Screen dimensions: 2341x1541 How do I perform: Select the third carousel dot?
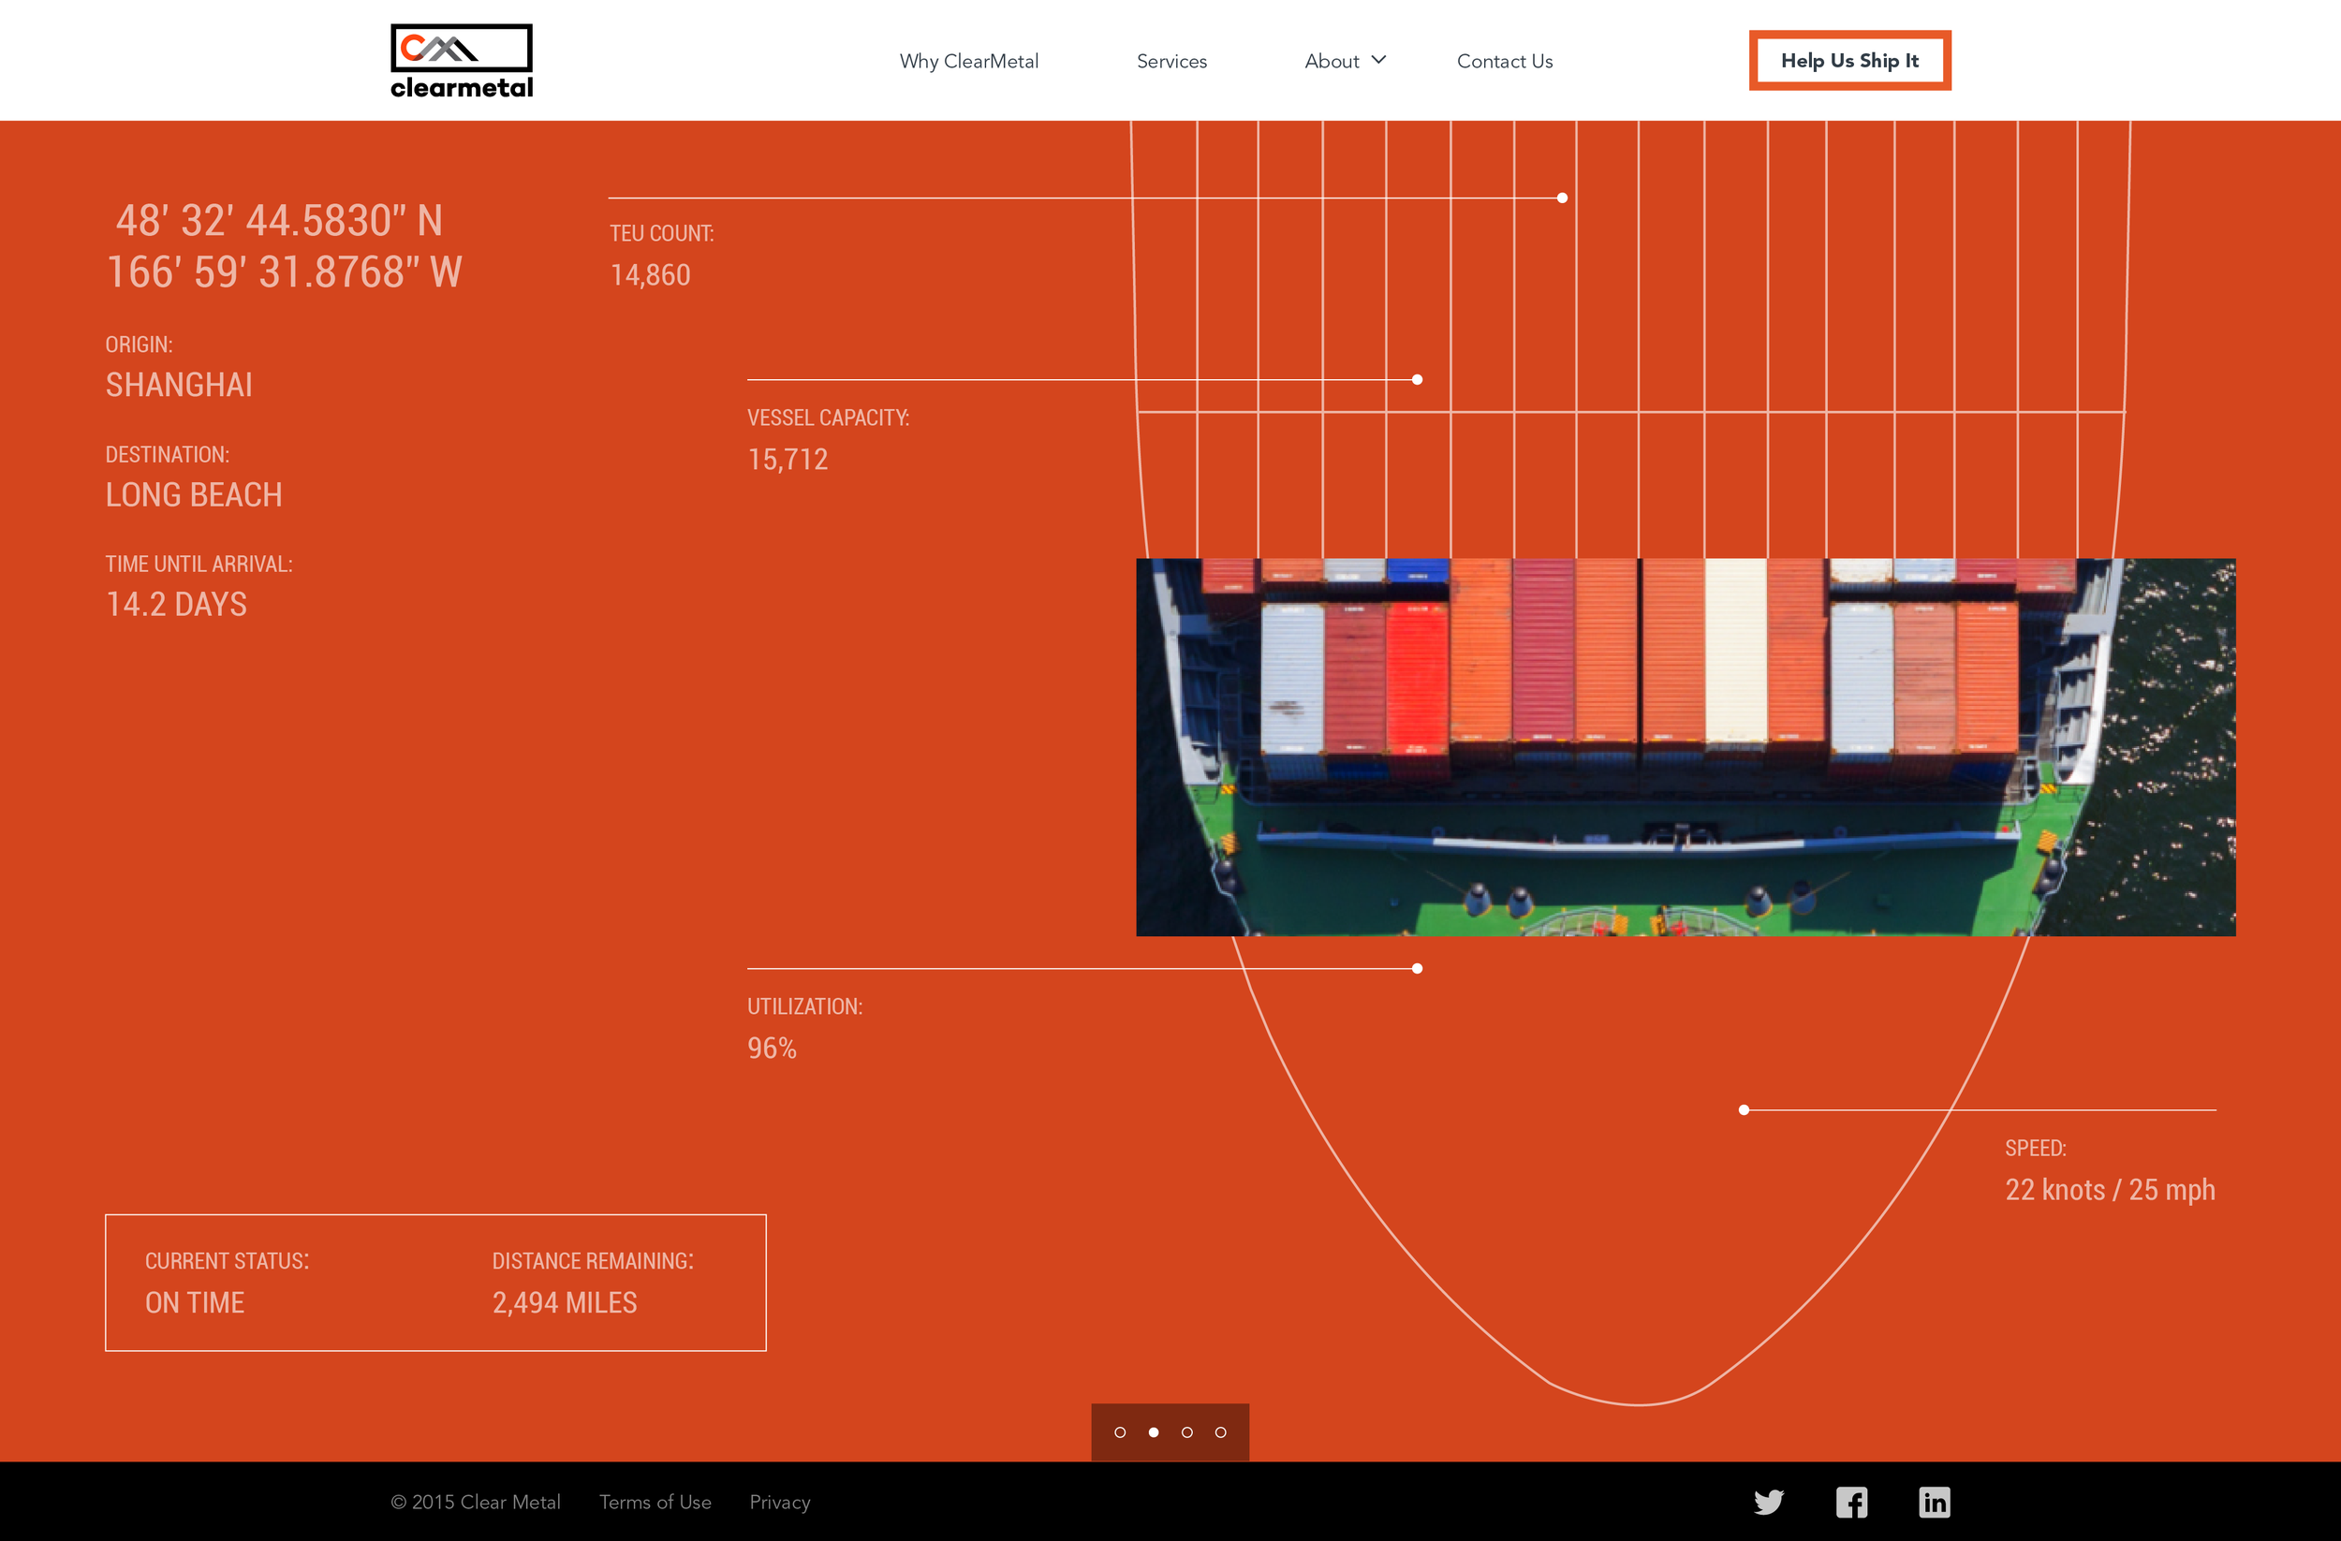1187,1431
